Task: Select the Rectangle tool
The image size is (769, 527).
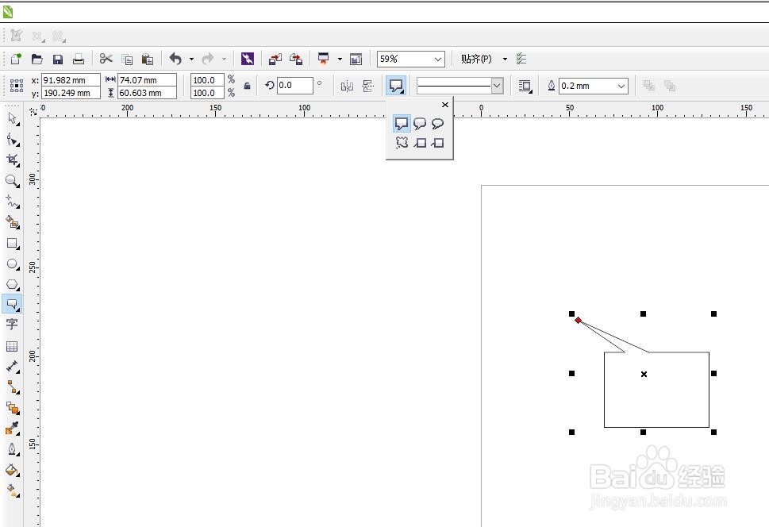Action: (x=13, y=244)
